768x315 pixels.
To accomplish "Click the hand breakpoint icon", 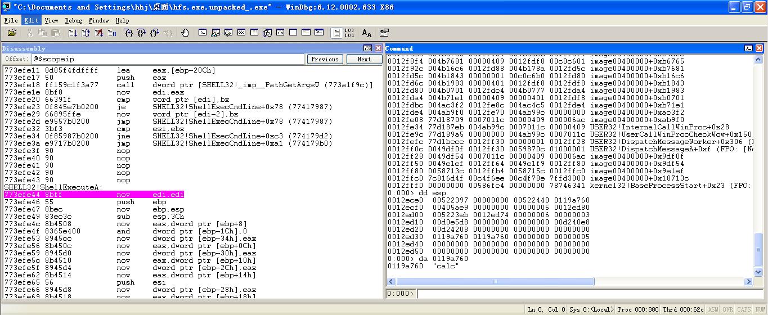I will point(185,33).
